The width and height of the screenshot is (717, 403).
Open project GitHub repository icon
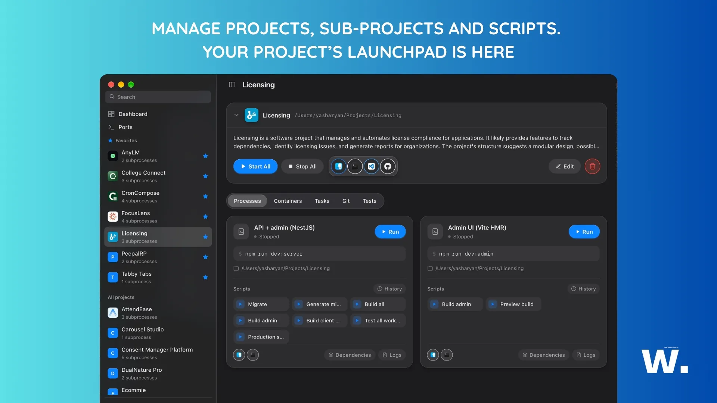click(x=388, y=166)
